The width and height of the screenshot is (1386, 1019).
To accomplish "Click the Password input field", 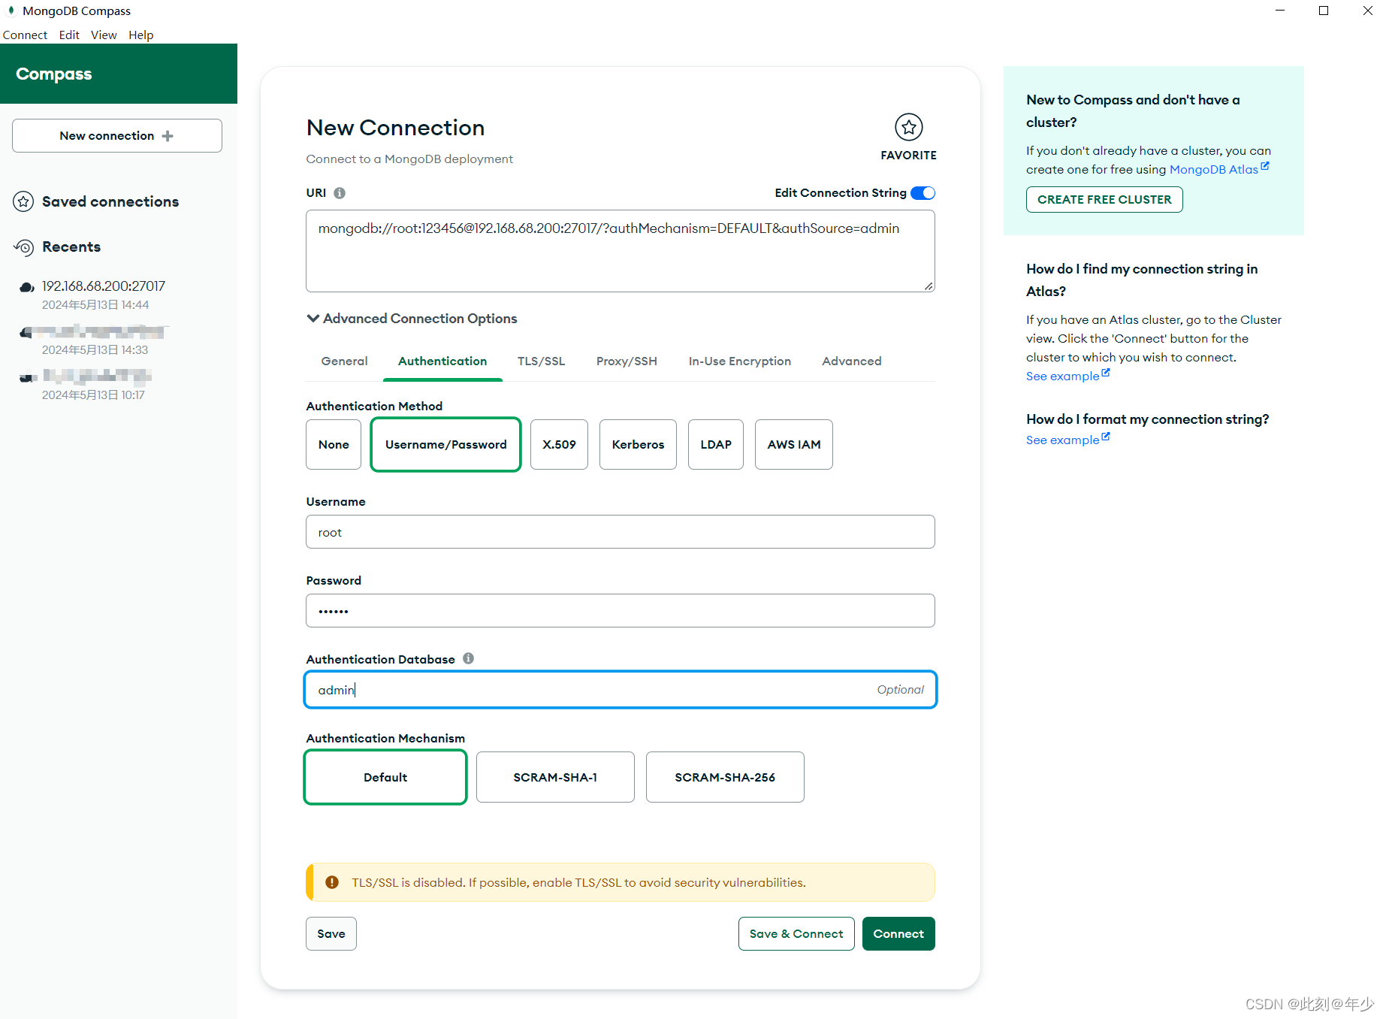I will 621,611.
